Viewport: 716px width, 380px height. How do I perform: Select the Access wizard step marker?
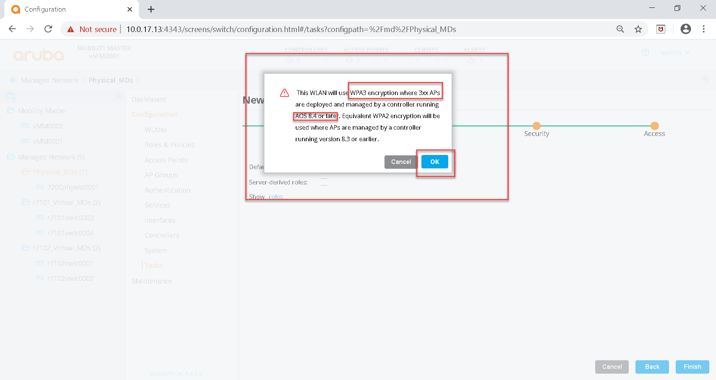(654, 126)
